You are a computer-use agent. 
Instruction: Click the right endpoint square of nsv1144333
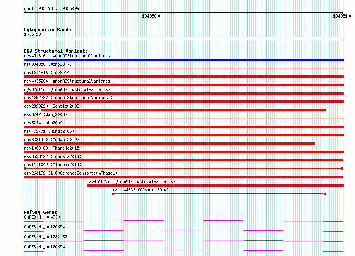[325, 194]
